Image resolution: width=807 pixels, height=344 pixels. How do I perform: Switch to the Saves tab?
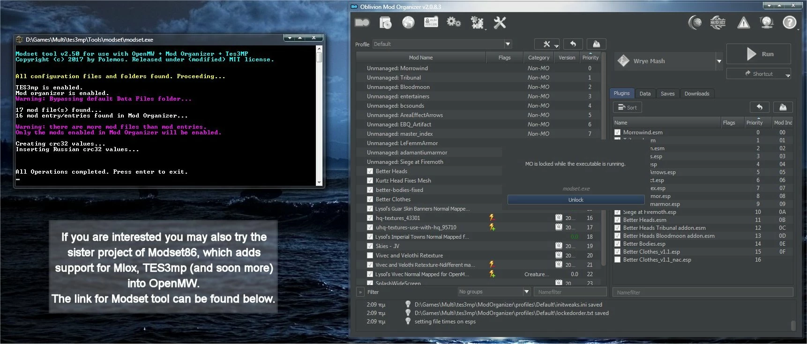coord(667,94)
